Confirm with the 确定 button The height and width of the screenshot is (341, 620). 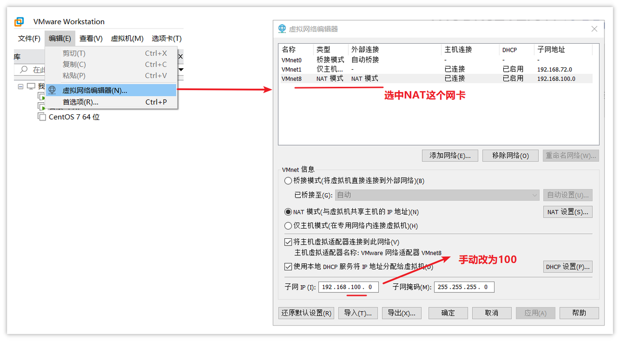coord(448,313)
